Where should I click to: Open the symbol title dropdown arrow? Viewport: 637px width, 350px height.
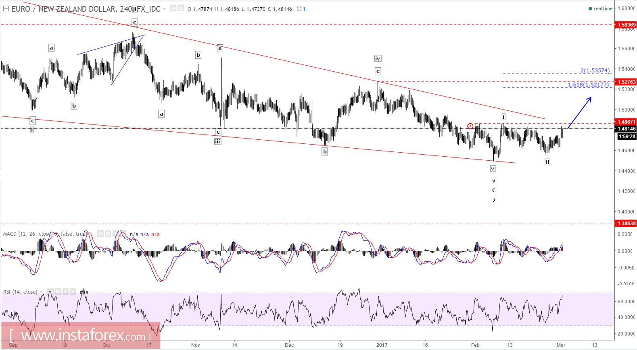tap(164, 9)
